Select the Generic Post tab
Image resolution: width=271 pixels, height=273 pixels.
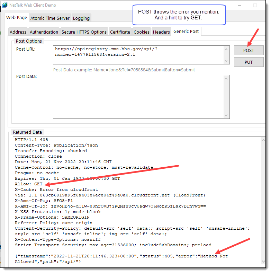186,31
